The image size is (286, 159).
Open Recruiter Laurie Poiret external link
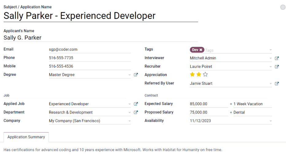tap(277, 67)
